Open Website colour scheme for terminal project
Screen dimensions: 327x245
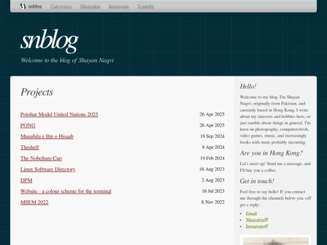pyautogui.click(x=66, y=191)
